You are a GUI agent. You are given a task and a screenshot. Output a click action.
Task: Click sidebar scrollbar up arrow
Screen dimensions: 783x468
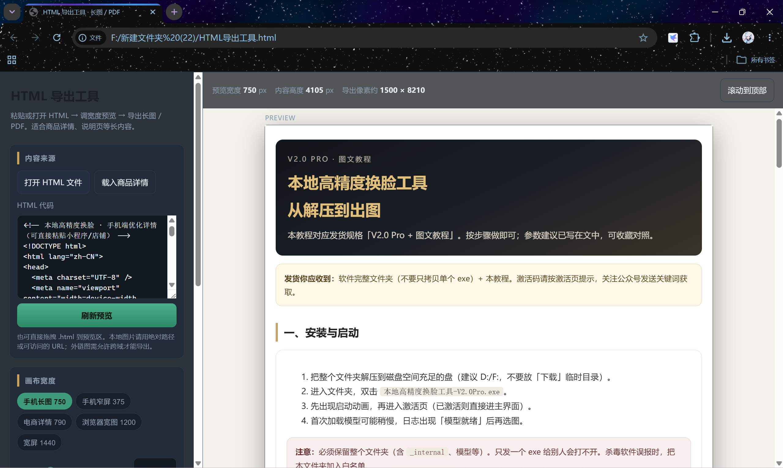(198, 77)
